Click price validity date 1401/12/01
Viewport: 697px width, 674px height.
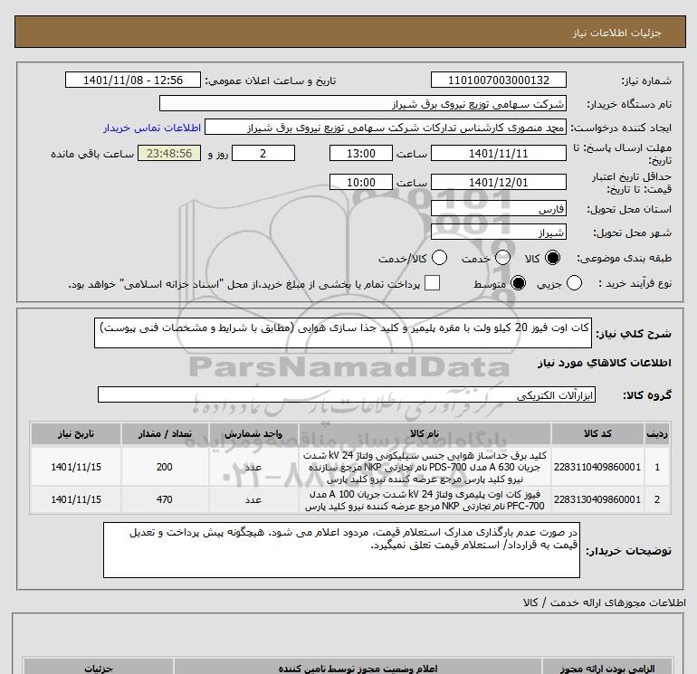pos(498,182)
